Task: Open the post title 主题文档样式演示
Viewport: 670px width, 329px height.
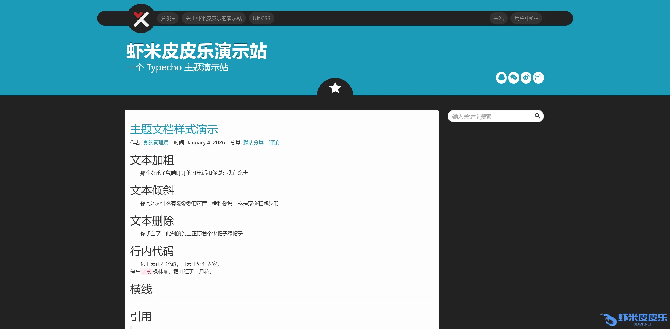Action: [x=174, y=130]
